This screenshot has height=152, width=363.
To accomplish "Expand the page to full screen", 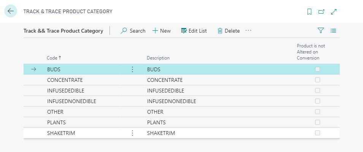I will point(334,12).
